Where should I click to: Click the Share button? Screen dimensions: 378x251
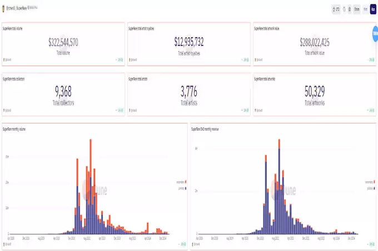(x=357, y=9)
